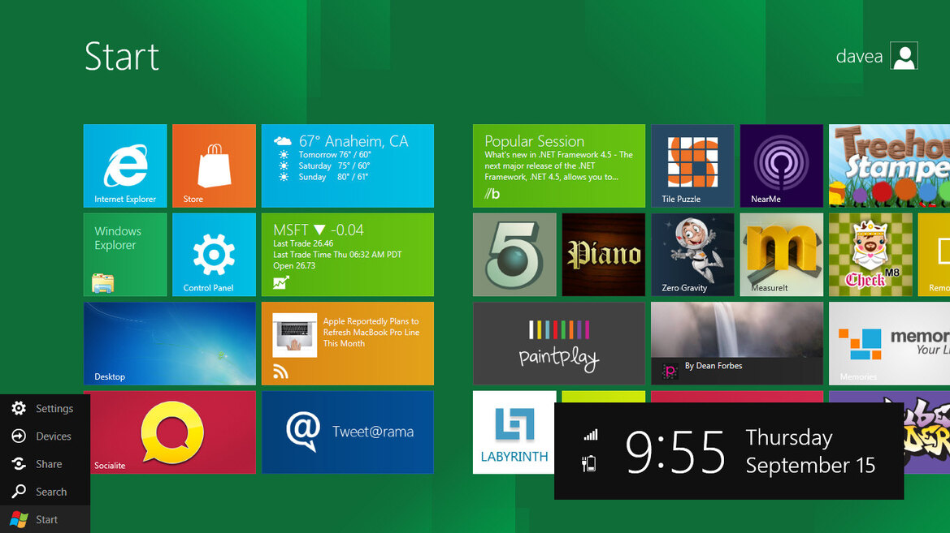Open the Windows Explorer tile
The image size is (950, 533).
tap(125, 255)
